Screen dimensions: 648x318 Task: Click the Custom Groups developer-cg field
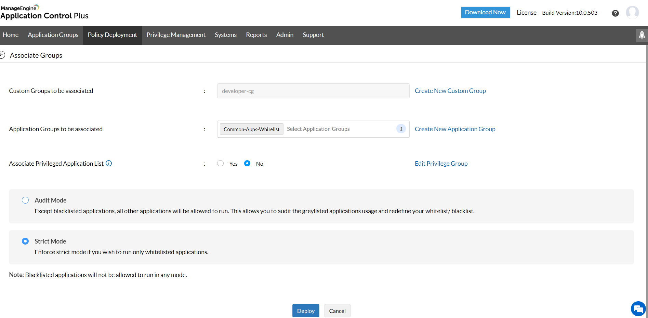313,91
